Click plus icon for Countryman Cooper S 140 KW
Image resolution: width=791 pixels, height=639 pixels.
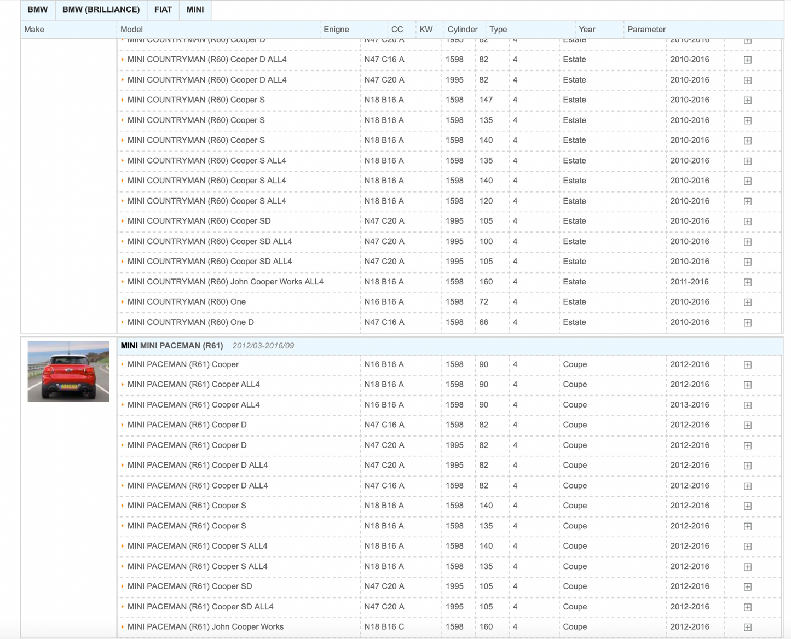click(x=748, y=141)
